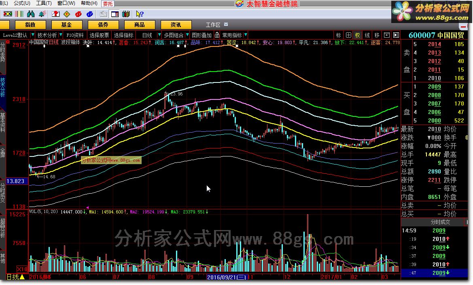Click the 线 line drawing button

coord(367,35)
